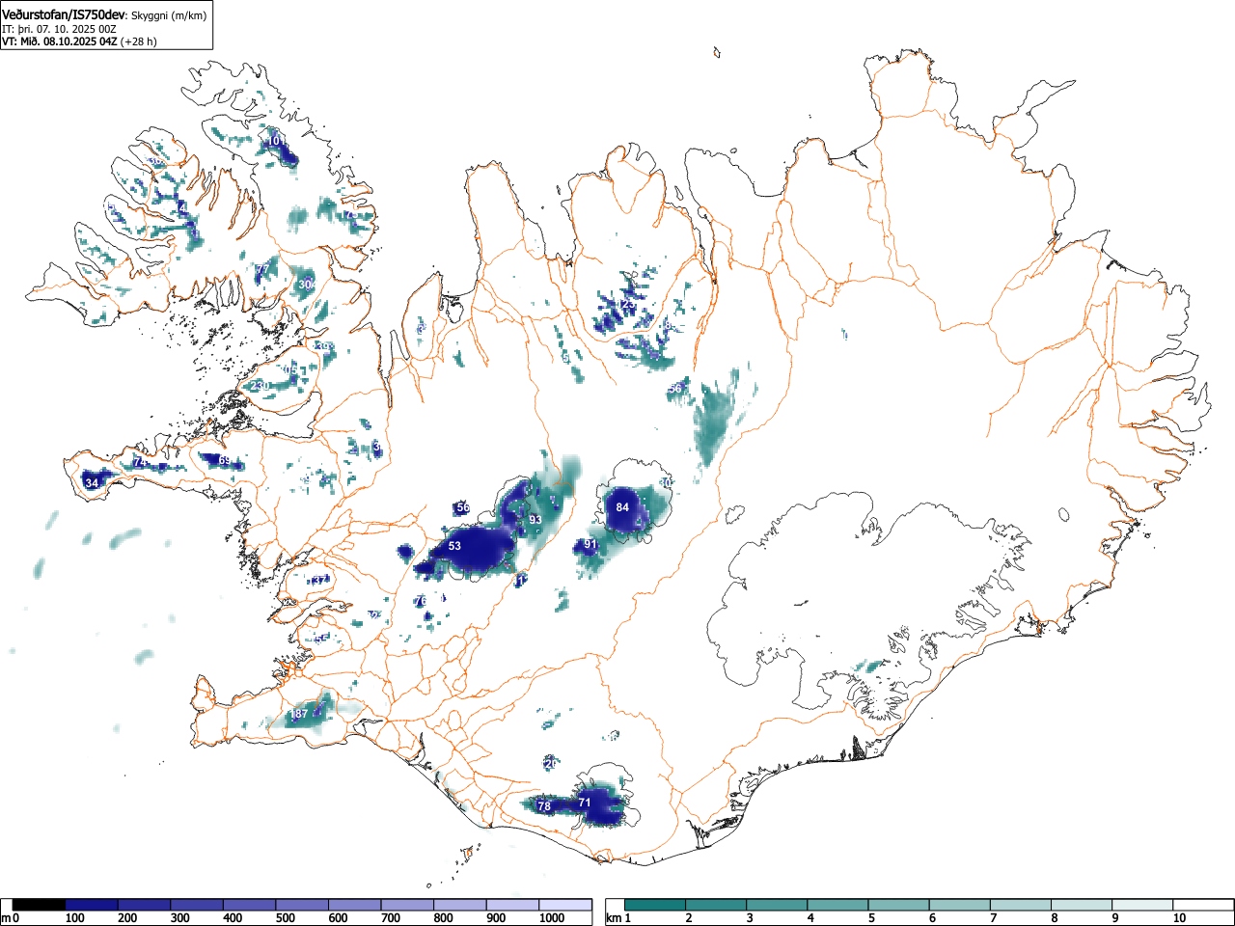Click the 4 tick label on the km scale
Screen dimensions: 1235x926
point(810,918)
